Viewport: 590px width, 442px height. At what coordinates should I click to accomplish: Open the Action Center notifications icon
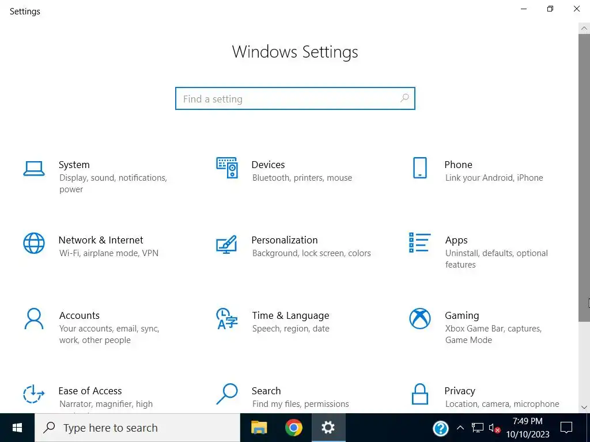pyautogui.click(x=566, y=428)
